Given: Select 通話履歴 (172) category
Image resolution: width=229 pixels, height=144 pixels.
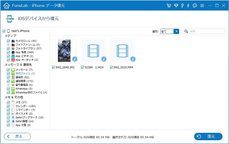Looking at the screenshot, I should tap(24, 81).
